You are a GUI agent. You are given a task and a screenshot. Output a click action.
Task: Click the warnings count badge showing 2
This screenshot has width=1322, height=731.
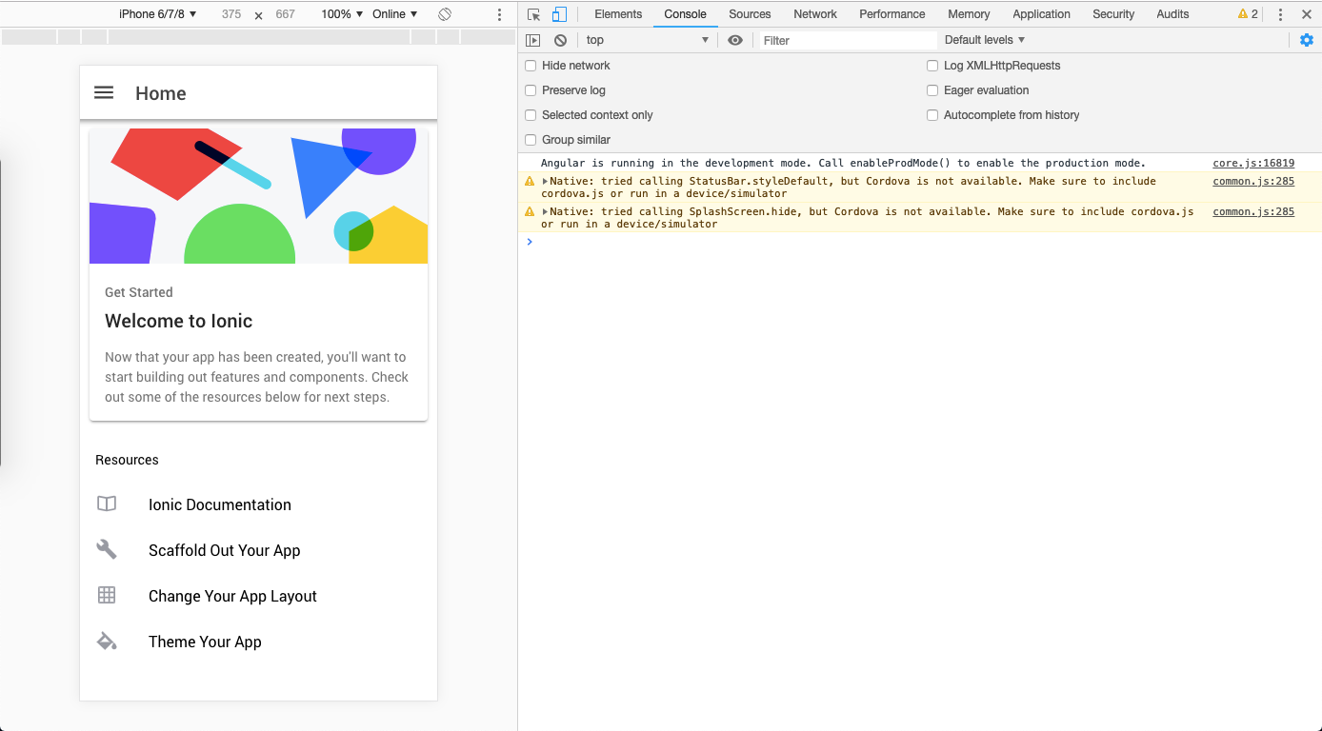point(1248,14)
